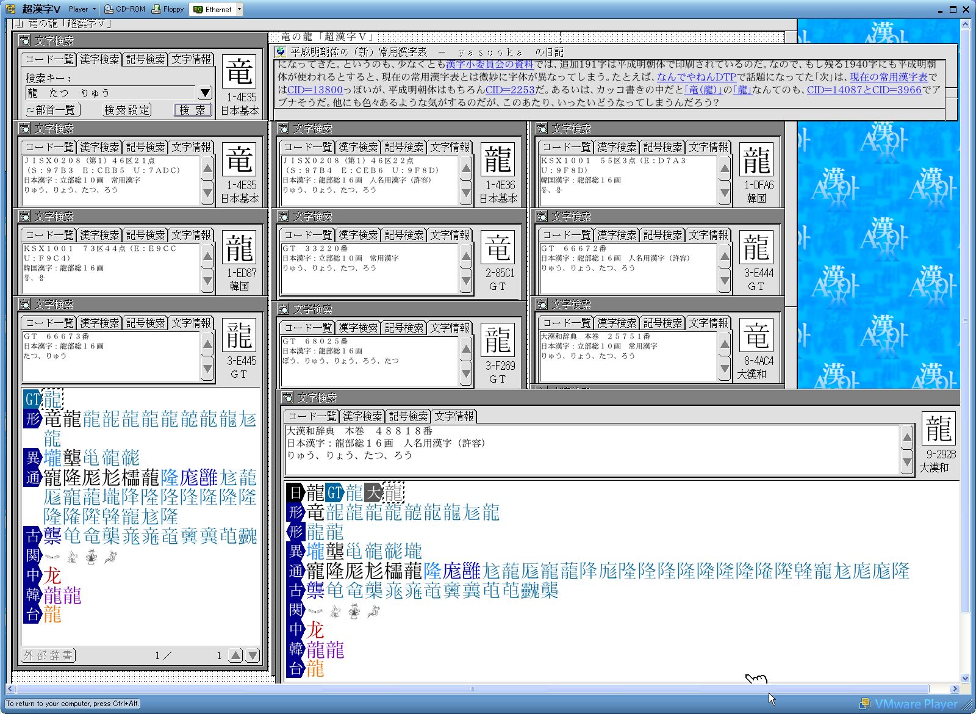The width and height of the screenshot is (976, 714).
Task: Expand the Ethernet dropdown arrow
Action: [x=239, y=9]
